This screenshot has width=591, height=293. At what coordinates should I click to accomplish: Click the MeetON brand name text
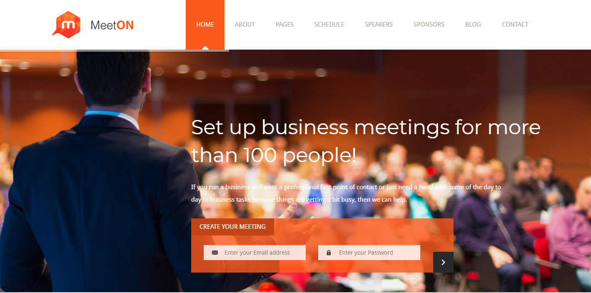112,25
